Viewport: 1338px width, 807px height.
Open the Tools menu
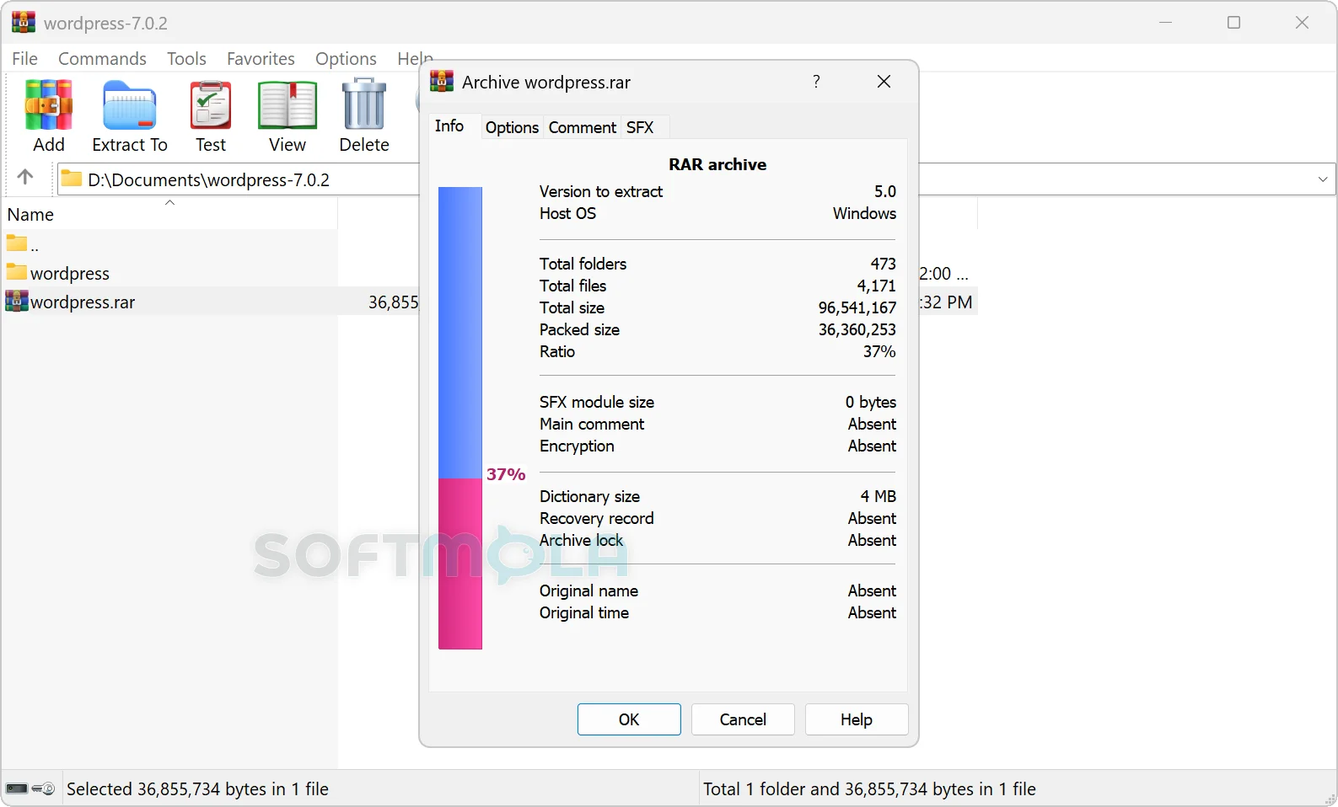click(x=186, y=59)
